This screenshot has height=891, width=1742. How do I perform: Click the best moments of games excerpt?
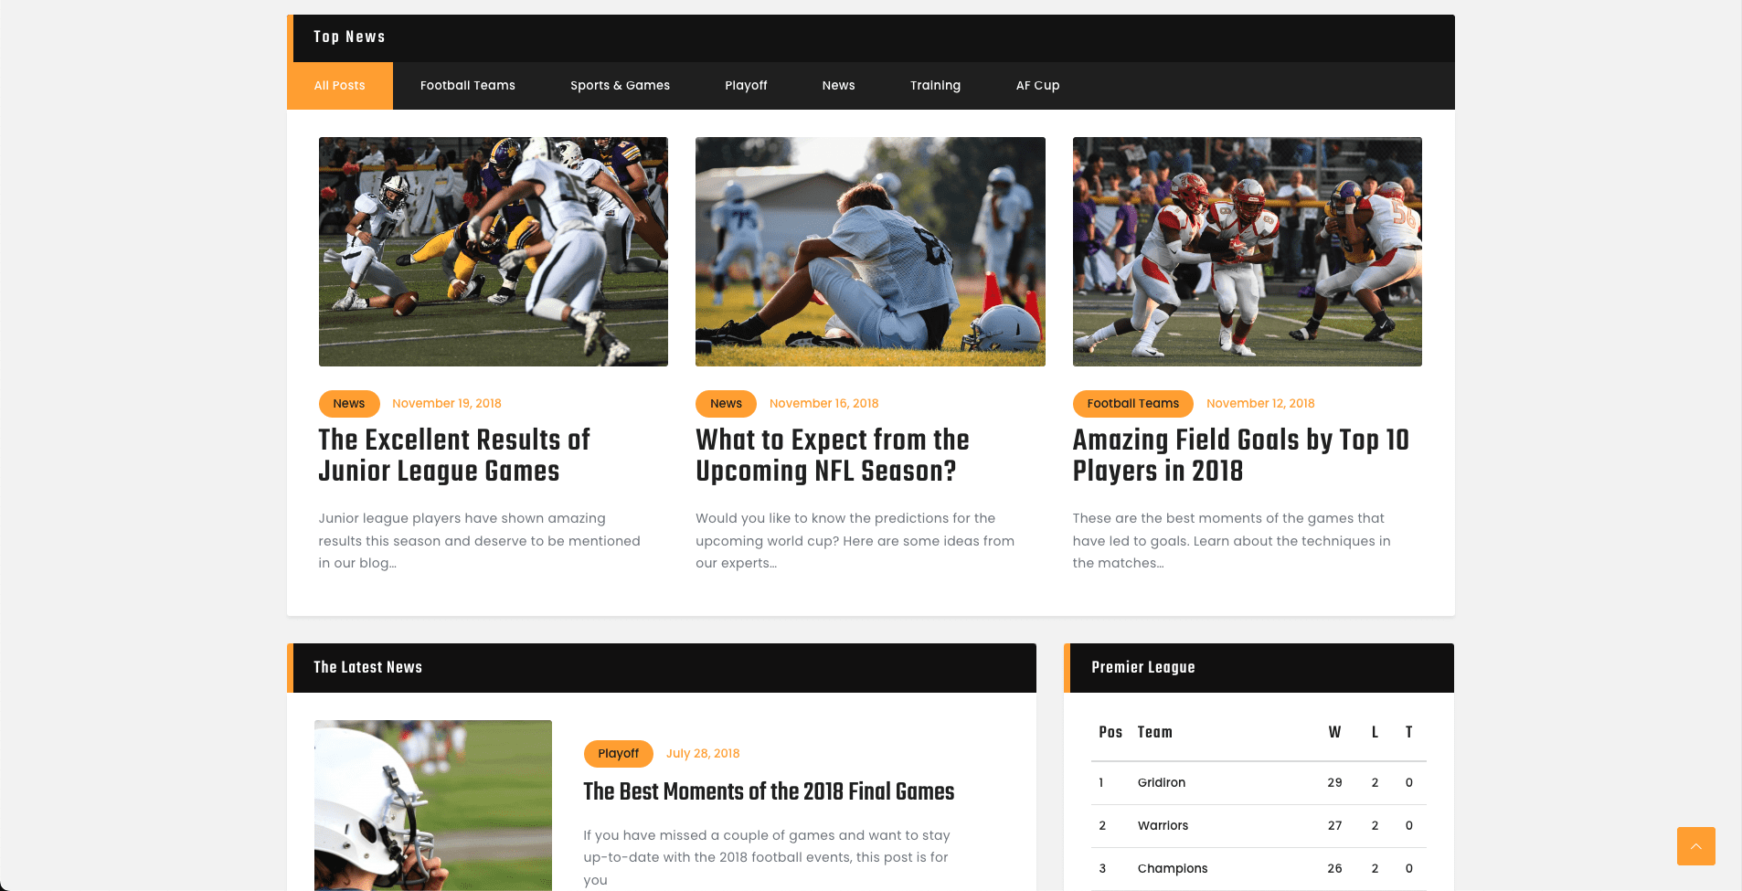click(1232, 541)
